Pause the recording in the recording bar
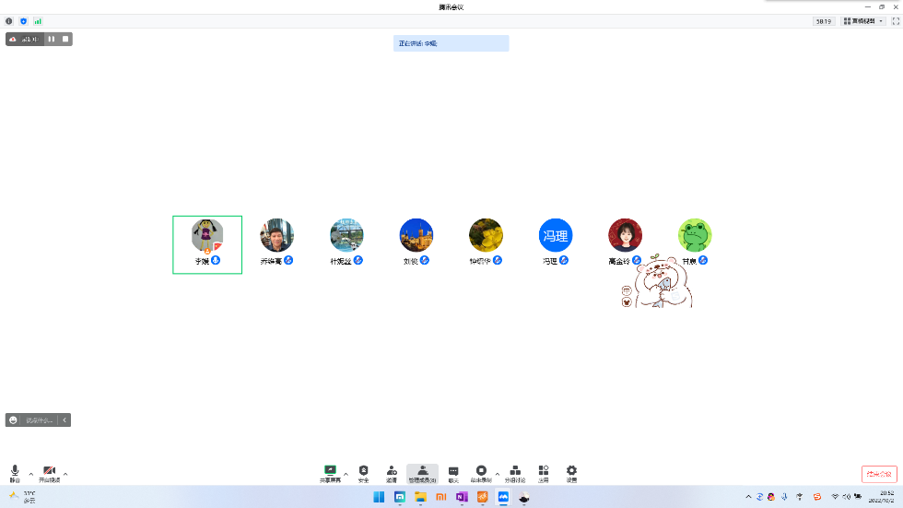This screenshot has height=508, width=903. tap(52, 39)
